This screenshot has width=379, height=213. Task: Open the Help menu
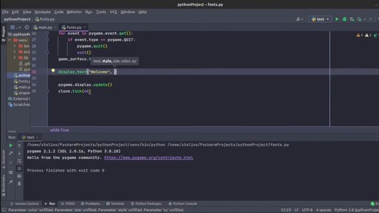click(x=142, y=12)
